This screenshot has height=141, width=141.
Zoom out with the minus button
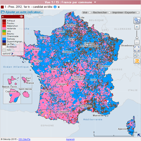(x=137, y=42)
